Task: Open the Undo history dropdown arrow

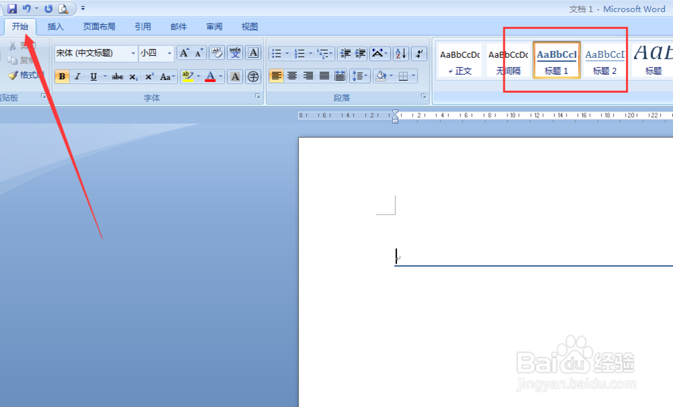Action: [x=36, y=9]
